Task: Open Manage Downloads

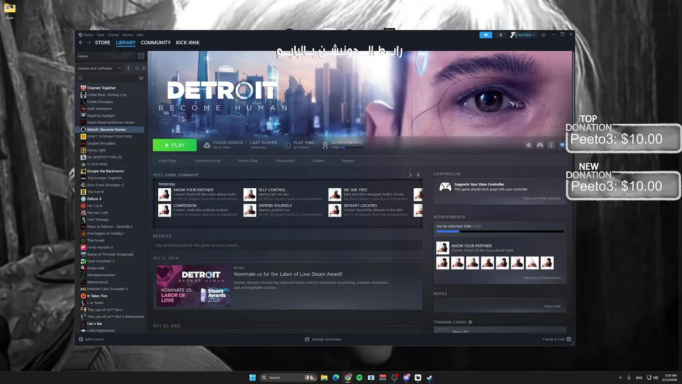Action: click(323, 339)
